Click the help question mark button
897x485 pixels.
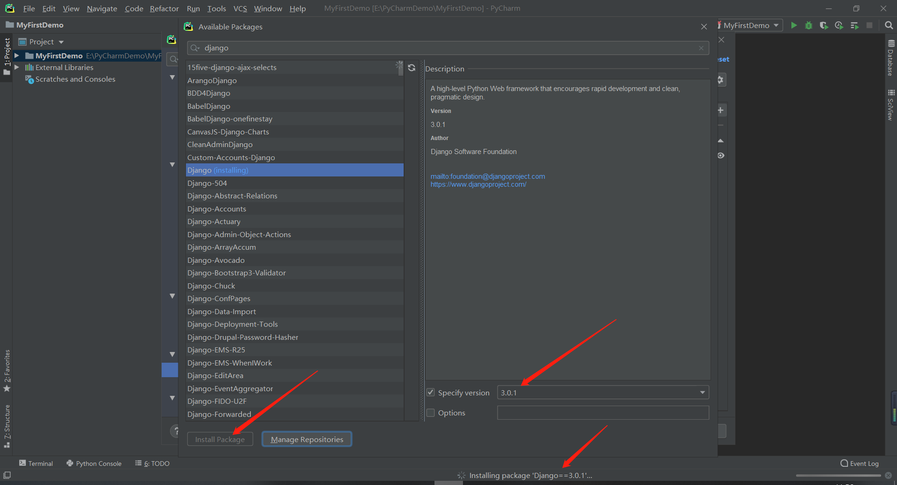[x=175, y=431]
